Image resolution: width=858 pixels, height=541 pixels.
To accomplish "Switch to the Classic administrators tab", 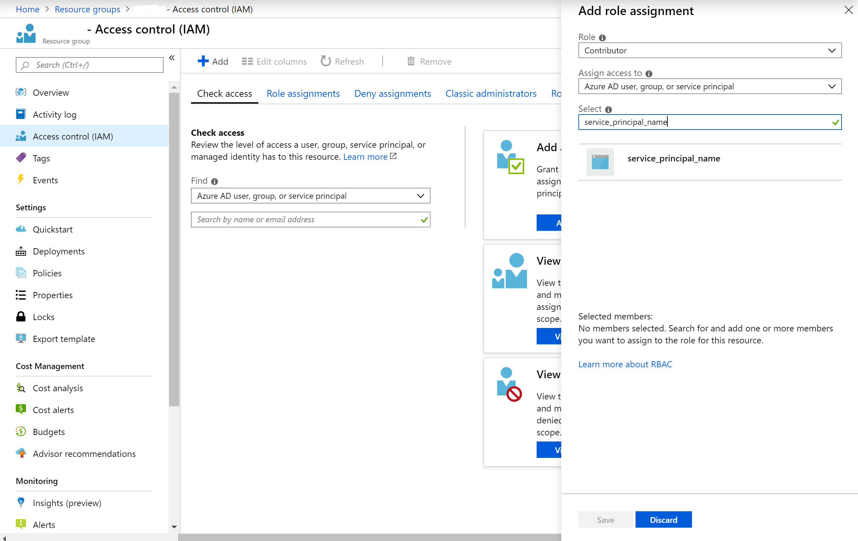I will point(491,93).
